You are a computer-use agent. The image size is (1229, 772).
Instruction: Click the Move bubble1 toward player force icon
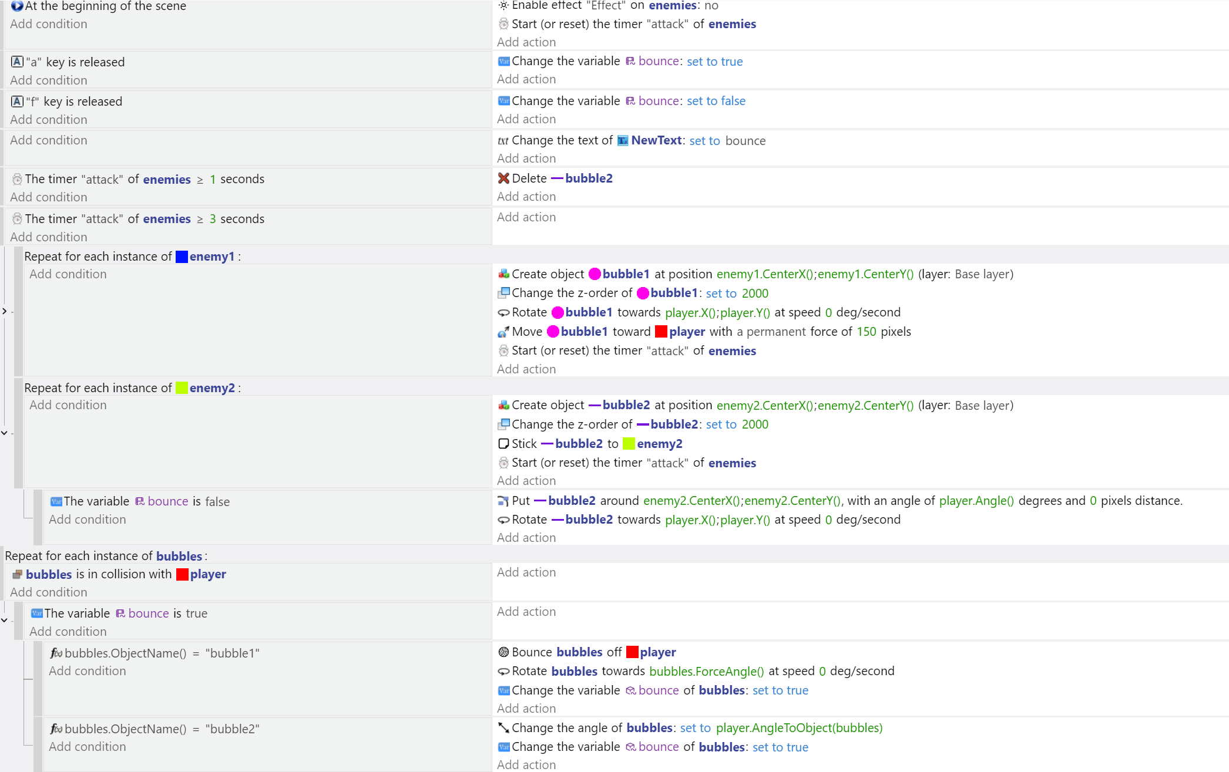503,332
